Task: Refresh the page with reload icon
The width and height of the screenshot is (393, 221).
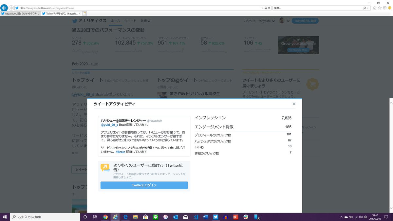Action: tap(269, 8)
